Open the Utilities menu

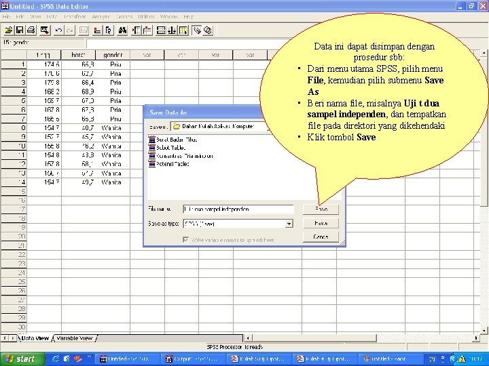pyautogui.click(x=146, y=16)
